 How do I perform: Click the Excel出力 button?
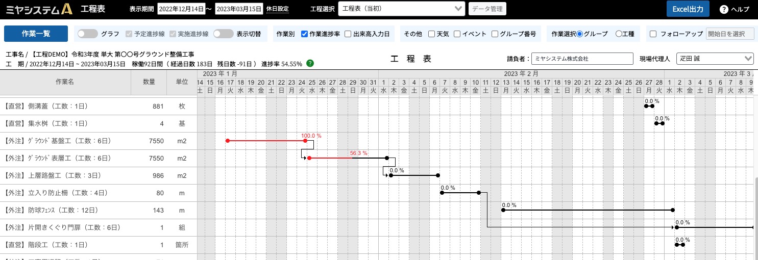(688, 9)
